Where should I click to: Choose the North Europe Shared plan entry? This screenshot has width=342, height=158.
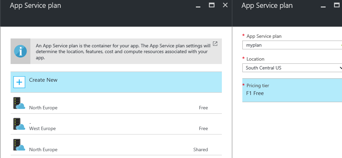pyautogui.click(x=116, y=145)
